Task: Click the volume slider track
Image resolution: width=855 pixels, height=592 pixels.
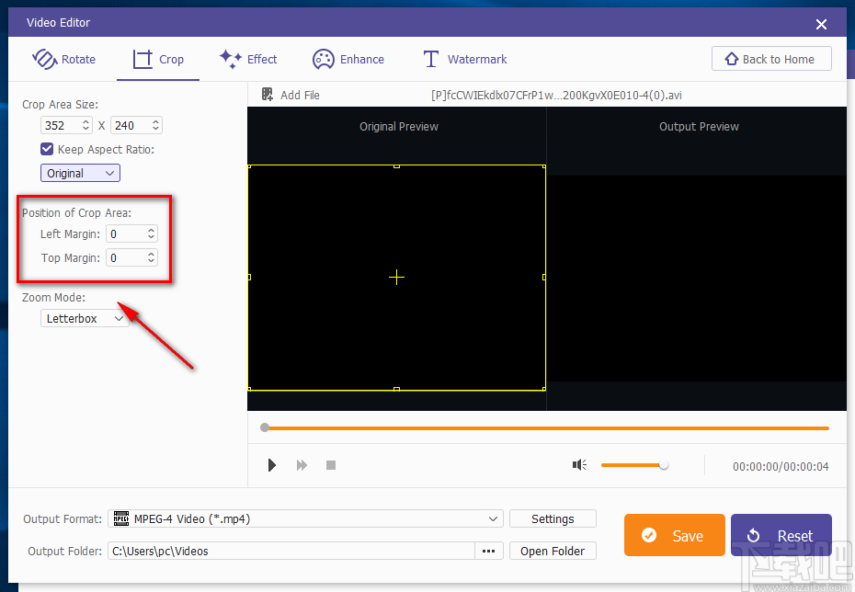Action: point(631,465)
